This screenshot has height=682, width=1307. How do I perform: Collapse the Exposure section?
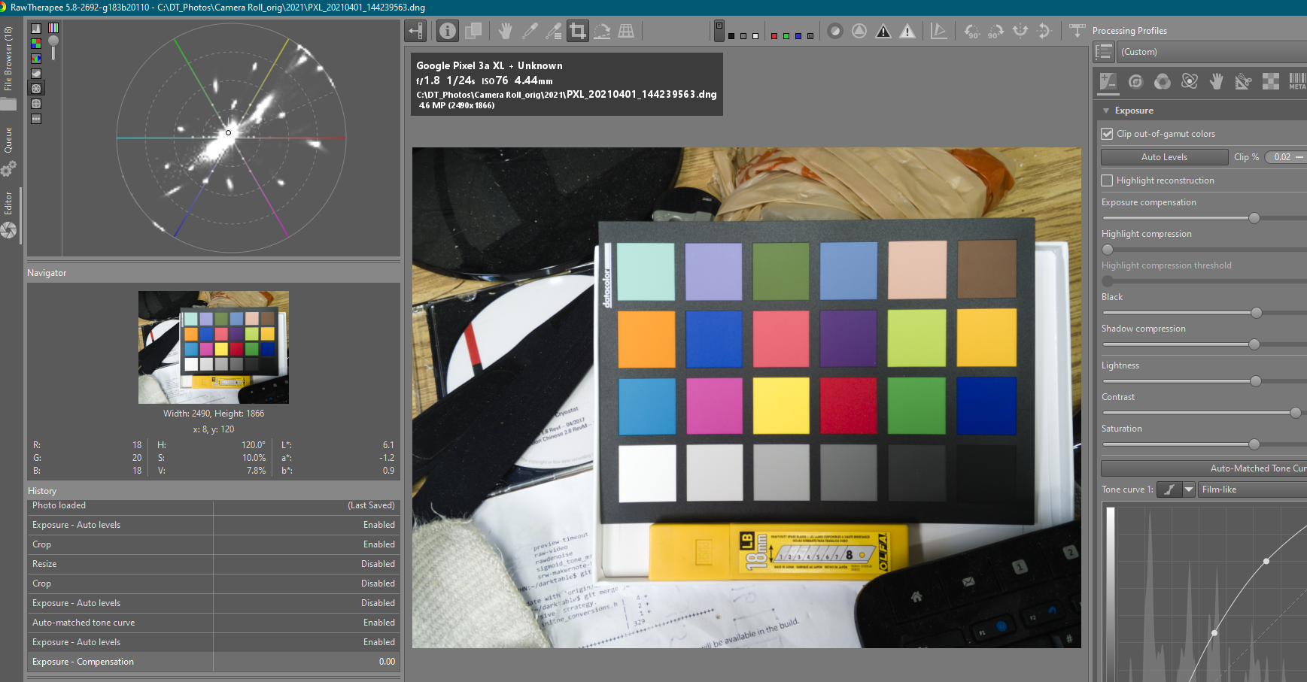1106,111
